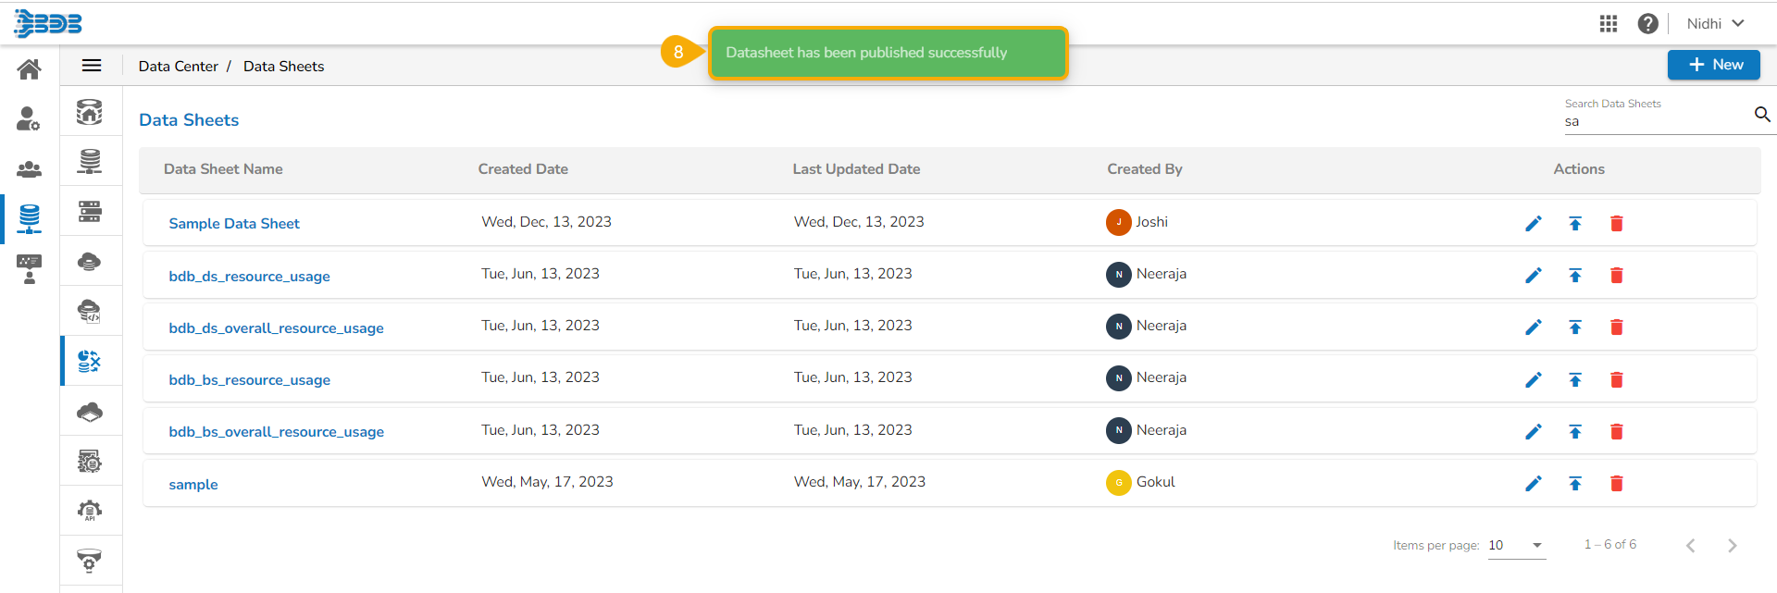This screenshot has width=1777, height=593.
Task: Delete bdb_bs_overall_resource_usage data sheet
Action: tap(1616, 432)
